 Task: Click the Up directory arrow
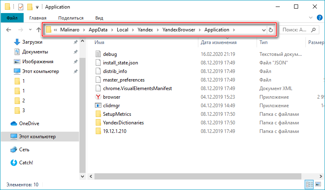click(x=39, y=30)
